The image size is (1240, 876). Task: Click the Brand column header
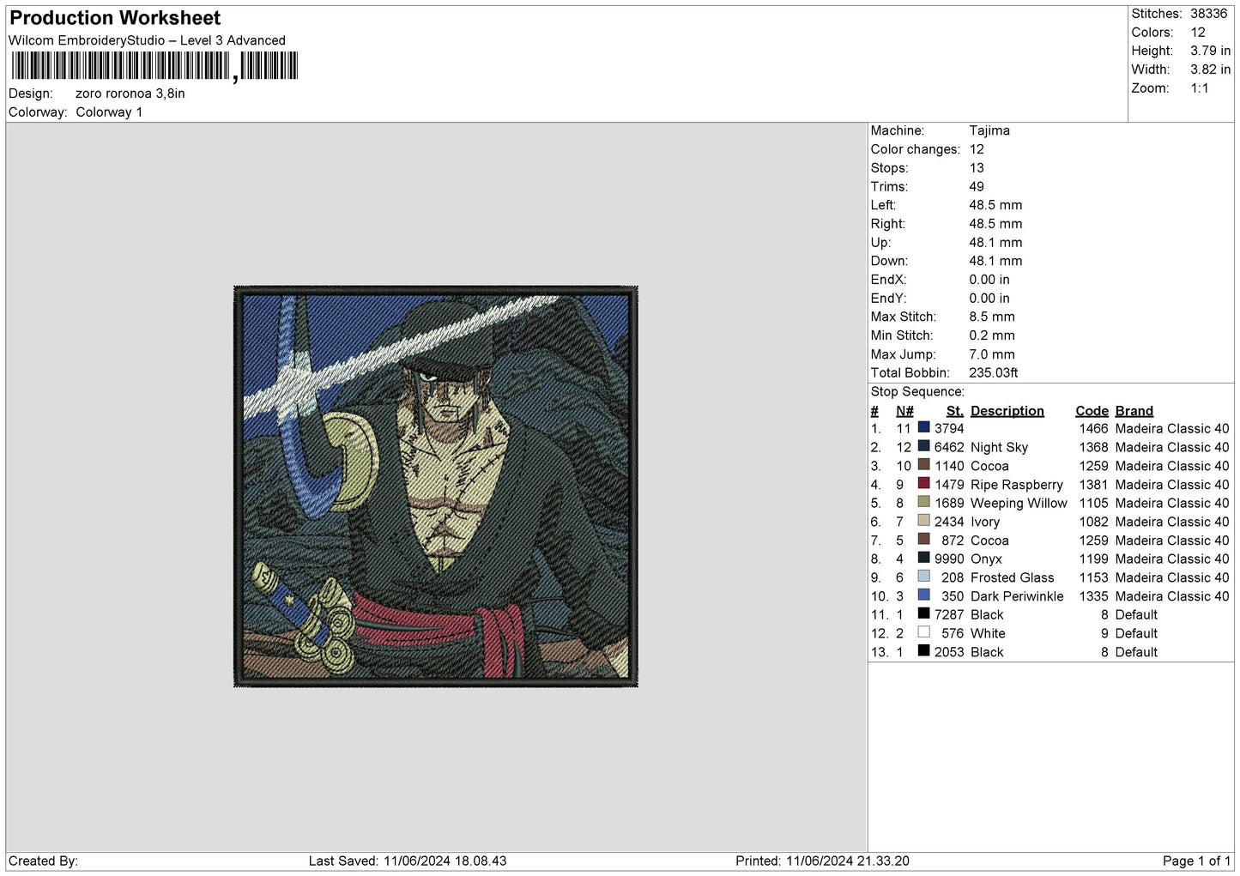click(1134, 411)
